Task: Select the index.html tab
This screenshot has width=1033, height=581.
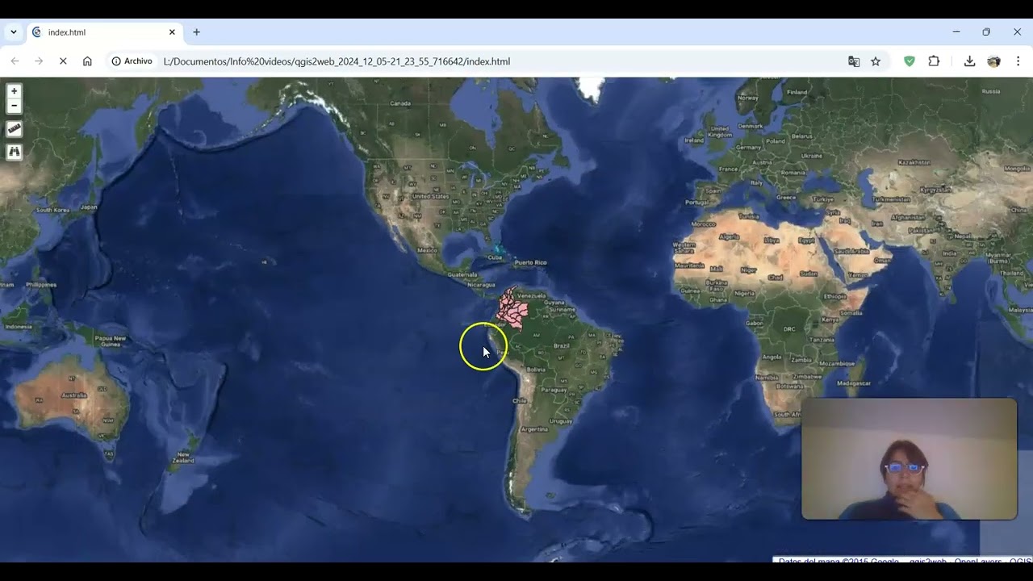Action: [x=105, y=32]
